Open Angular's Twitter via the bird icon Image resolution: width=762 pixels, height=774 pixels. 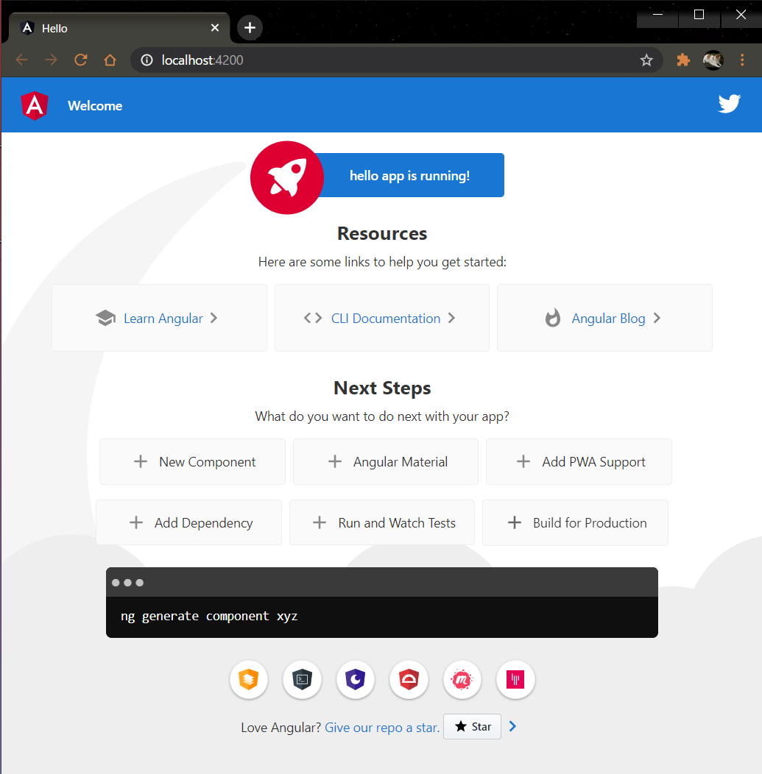coord(729,104)
